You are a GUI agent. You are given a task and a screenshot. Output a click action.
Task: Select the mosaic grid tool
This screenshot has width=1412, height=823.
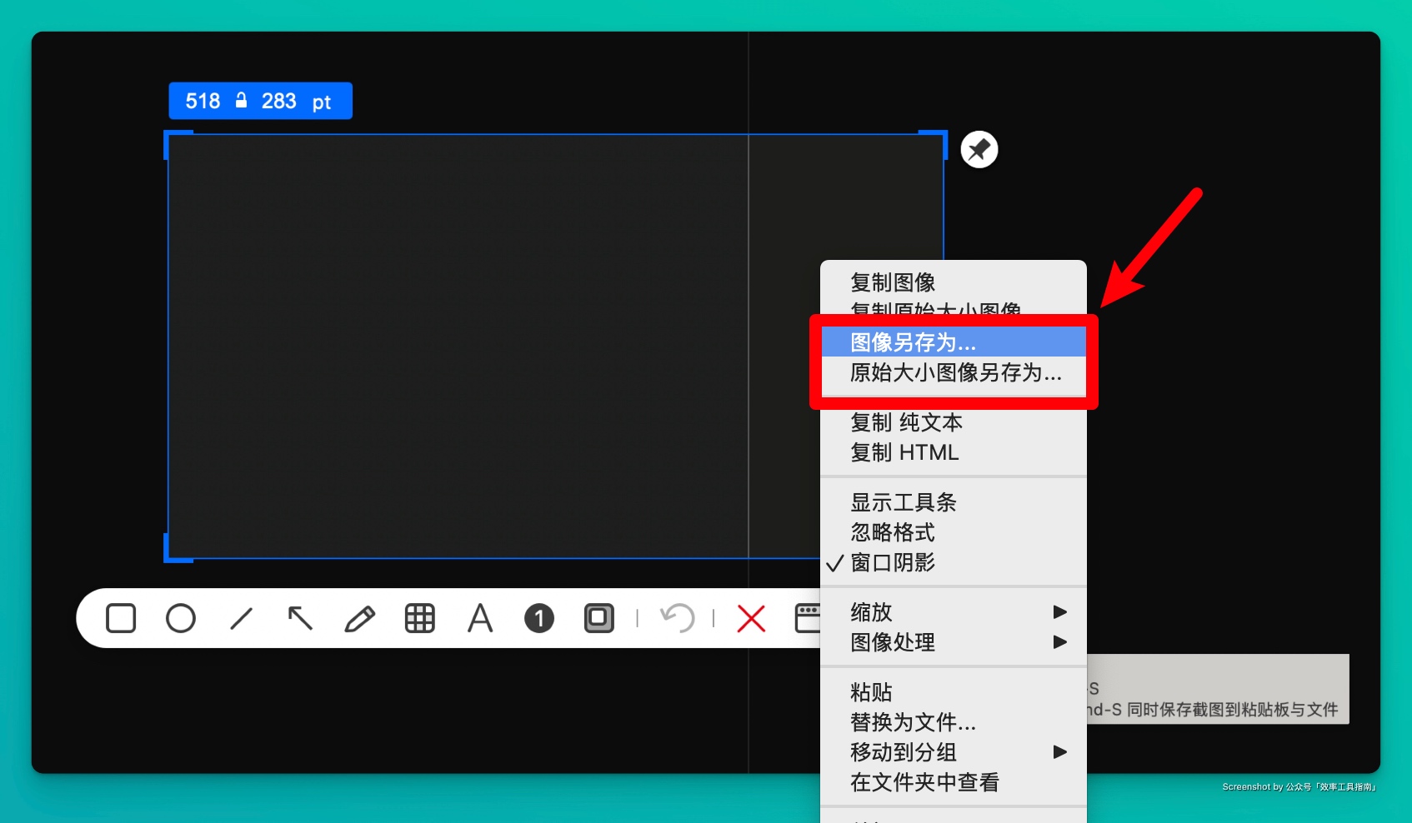(x=419, y=618)
